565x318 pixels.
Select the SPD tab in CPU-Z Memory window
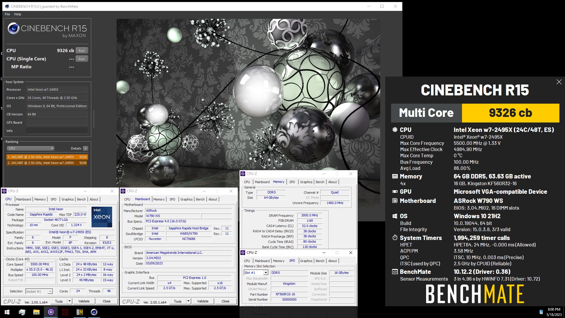pyautogui.click(x=292, y=182)
